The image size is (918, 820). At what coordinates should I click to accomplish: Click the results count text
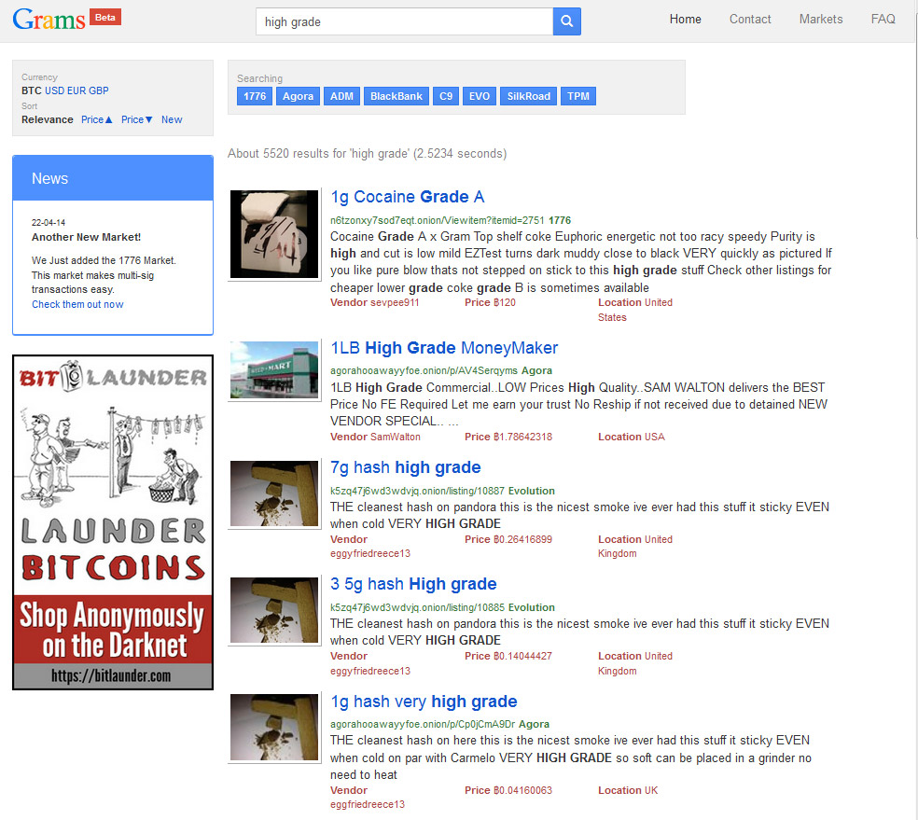(367, 153)
